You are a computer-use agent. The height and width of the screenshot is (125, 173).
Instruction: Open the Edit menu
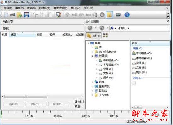pyautogui.click(x=20, y=8)
